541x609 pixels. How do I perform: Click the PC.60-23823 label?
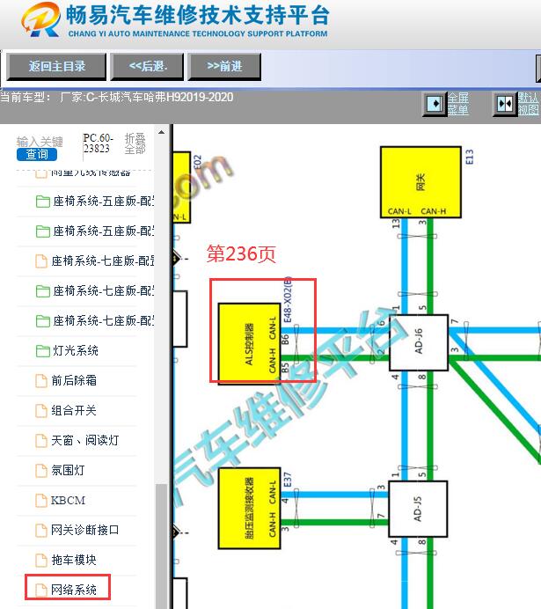click(98, 143)
